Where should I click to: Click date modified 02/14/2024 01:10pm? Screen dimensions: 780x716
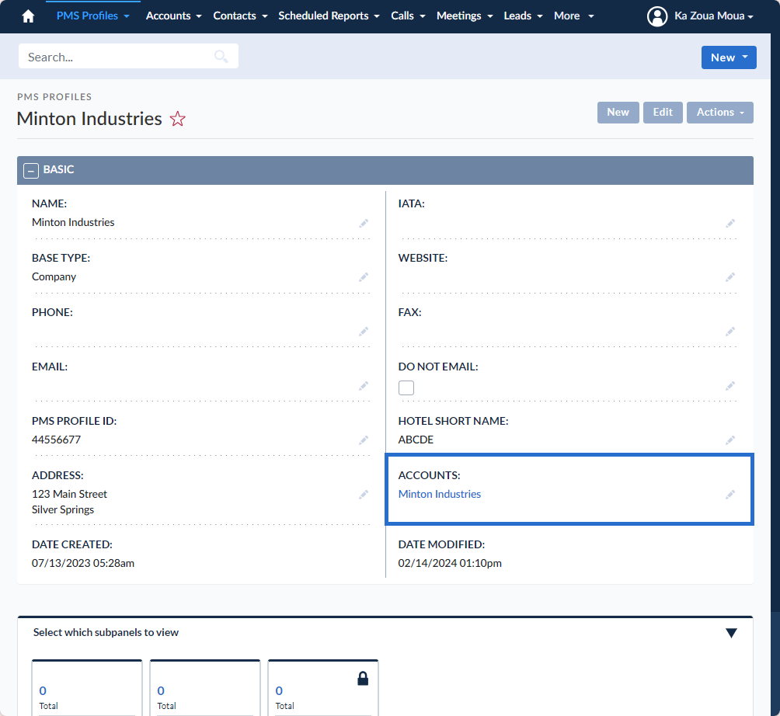click(450, 563)
